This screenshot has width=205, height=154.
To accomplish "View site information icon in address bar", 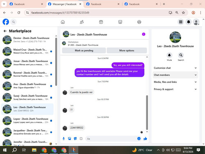I will click(x=27, y=13).
